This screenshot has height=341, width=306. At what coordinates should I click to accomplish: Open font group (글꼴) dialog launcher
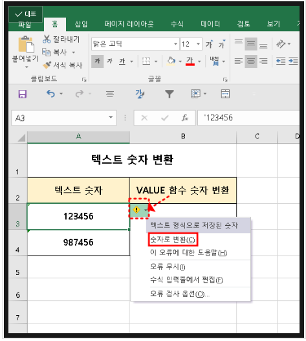(x=225, y=80)
